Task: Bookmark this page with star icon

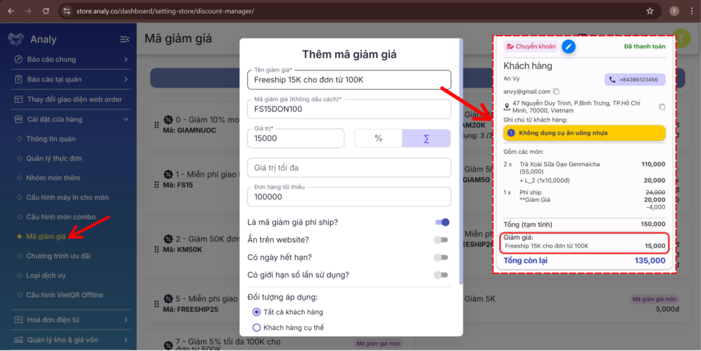Action: pyautogui.click(x=650, y=11)
